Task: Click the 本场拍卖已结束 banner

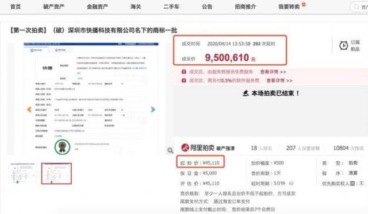Action: (271, 93)
